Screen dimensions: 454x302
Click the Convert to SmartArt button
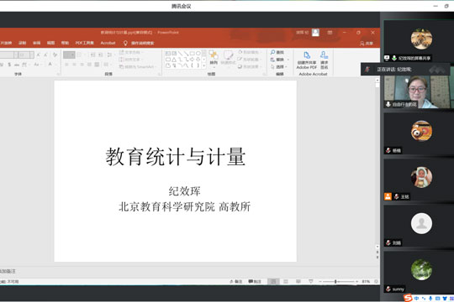pyautogui.click(x=137, y=67)
